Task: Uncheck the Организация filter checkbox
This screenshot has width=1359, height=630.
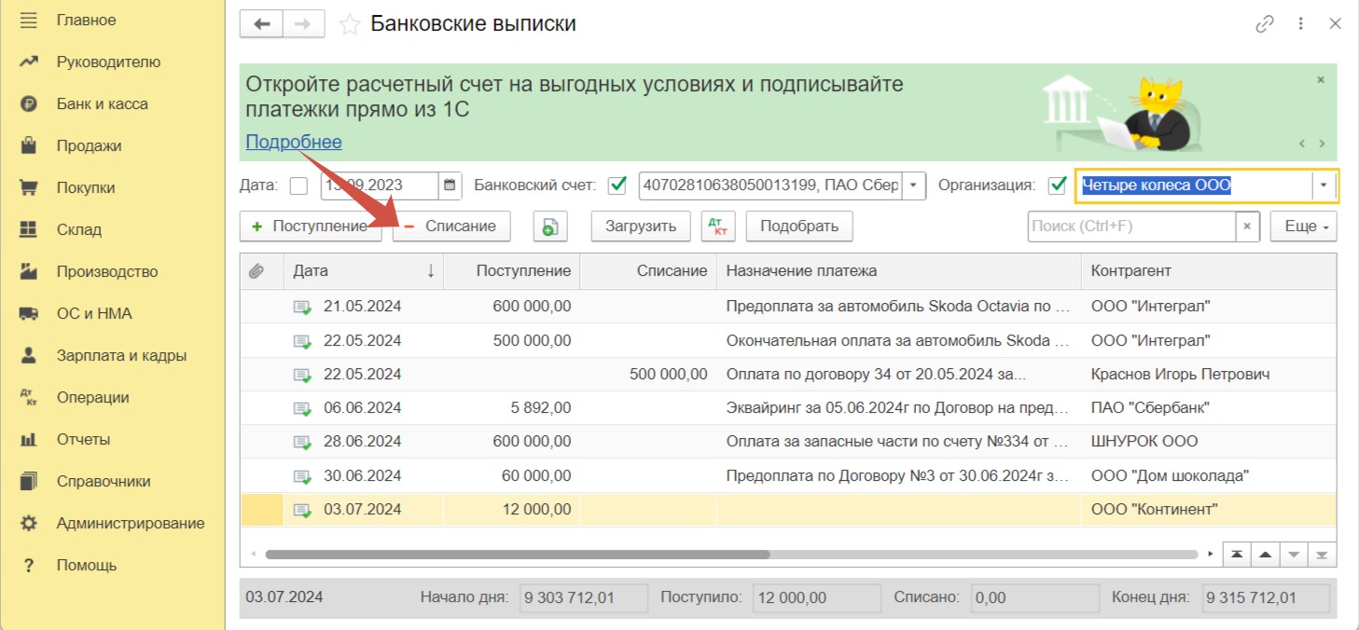Action: click(1057, 185)
